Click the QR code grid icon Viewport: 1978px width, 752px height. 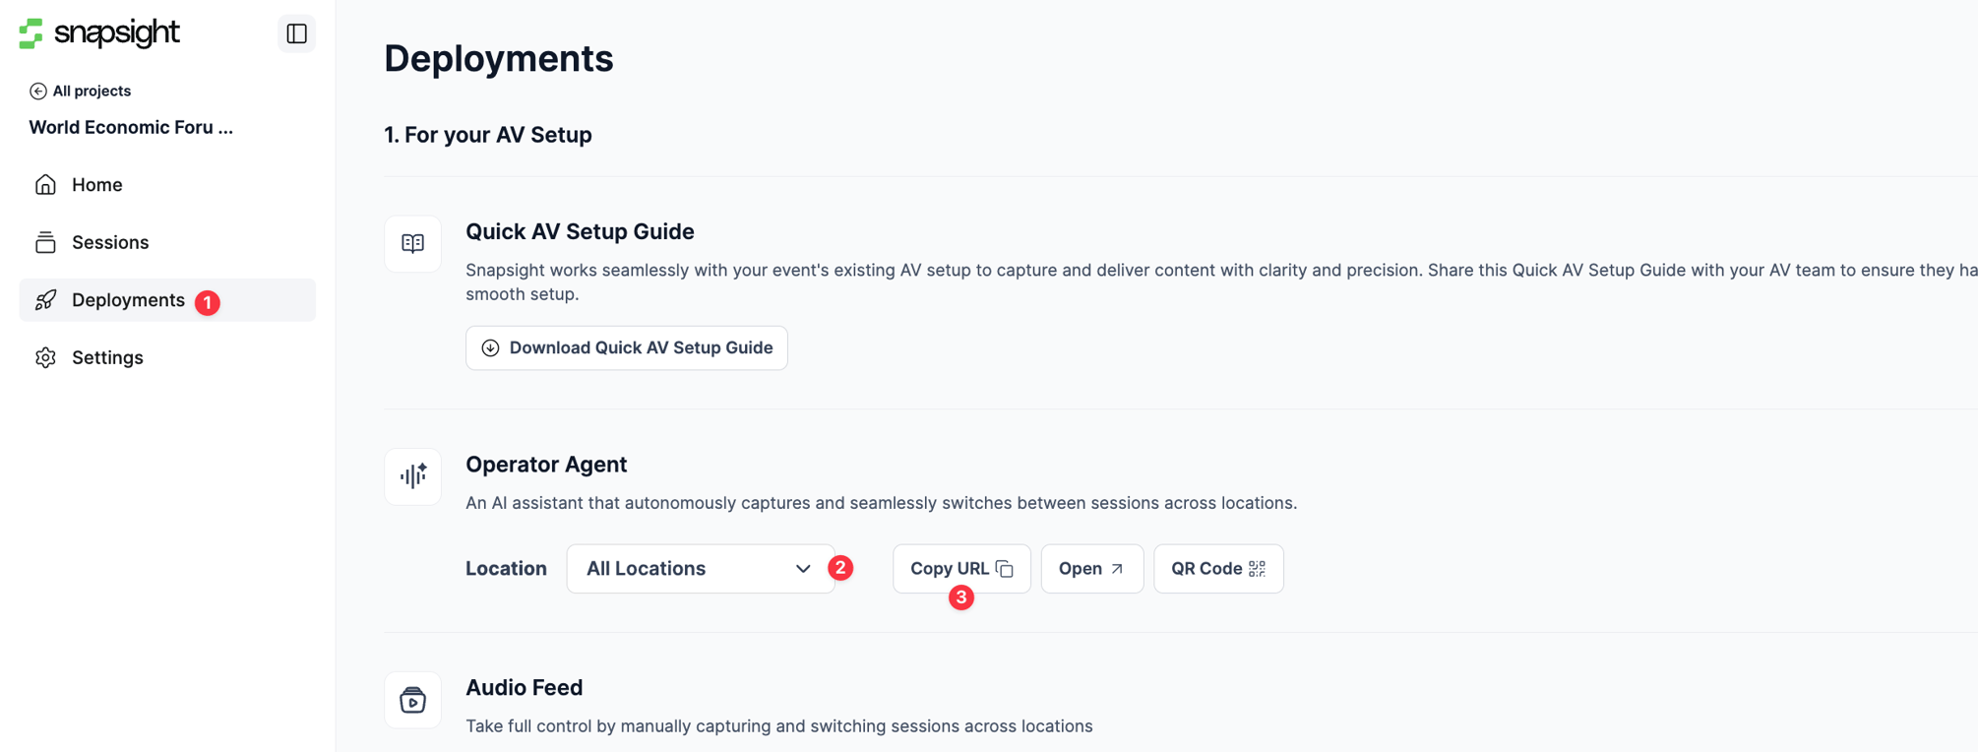tap(1257, 569)
